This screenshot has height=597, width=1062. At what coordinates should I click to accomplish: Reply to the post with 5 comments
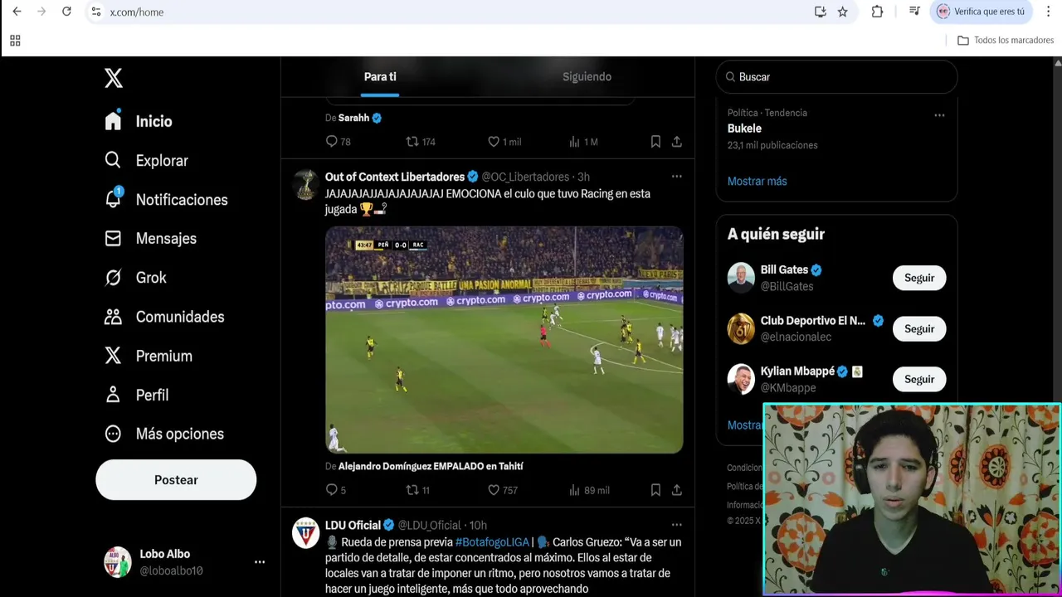tap(335, 490)
